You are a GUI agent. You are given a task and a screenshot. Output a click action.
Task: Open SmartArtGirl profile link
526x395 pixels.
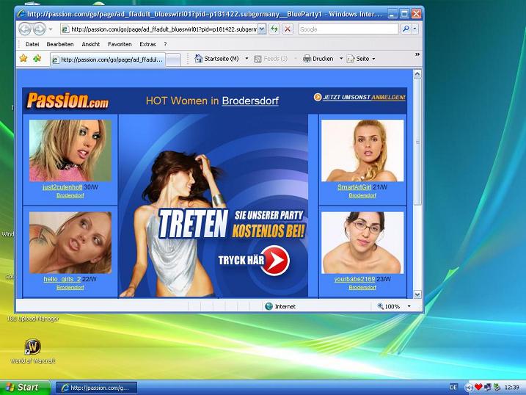(354, 187)
